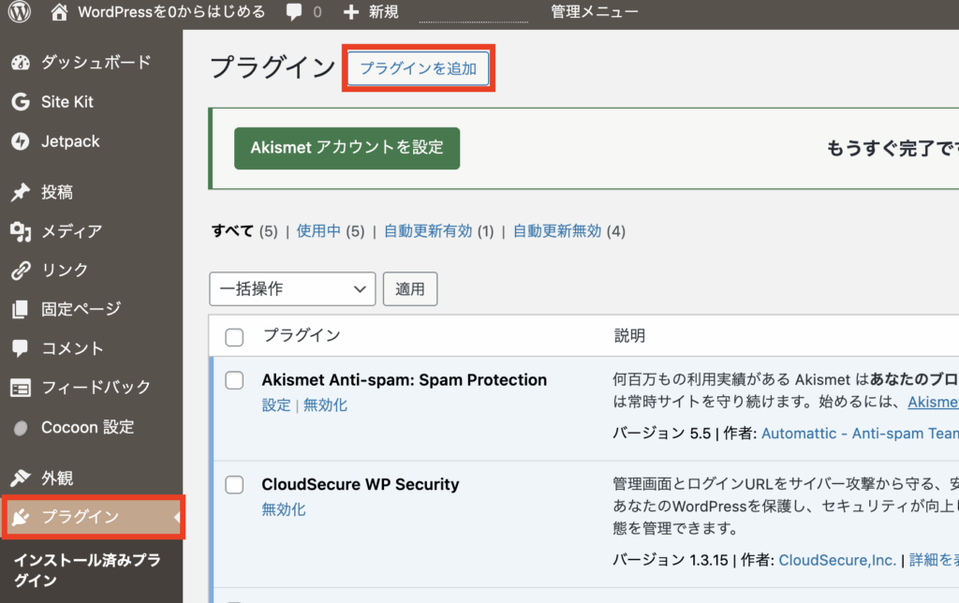Open Akismet 設定 link
Viewport: 959px width, 603px height.
point(276,404)
